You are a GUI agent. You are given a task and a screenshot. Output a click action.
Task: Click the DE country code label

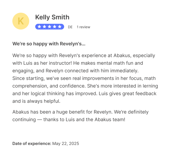point(70,27)
